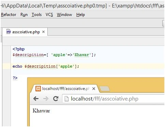Screen dimensions: 165x127
Task: Click 'apple' key in the echo line
Action: (66, 66)
